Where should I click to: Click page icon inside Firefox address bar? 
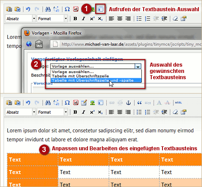pos(55,44)
